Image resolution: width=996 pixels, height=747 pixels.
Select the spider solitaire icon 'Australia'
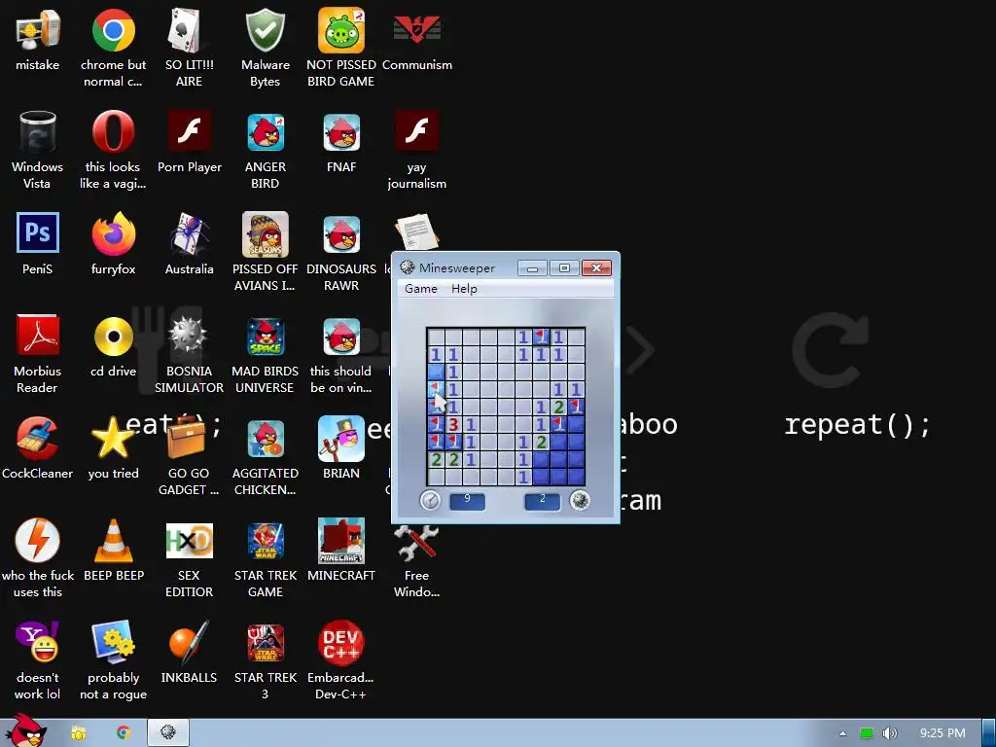[189, 244]
